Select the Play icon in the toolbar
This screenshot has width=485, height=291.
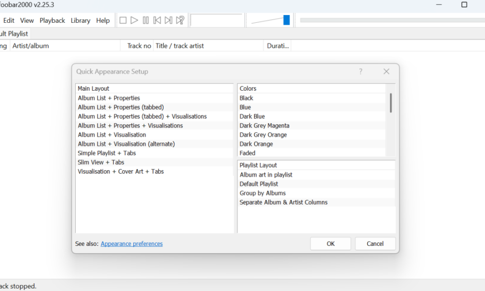tap(134, 20)
